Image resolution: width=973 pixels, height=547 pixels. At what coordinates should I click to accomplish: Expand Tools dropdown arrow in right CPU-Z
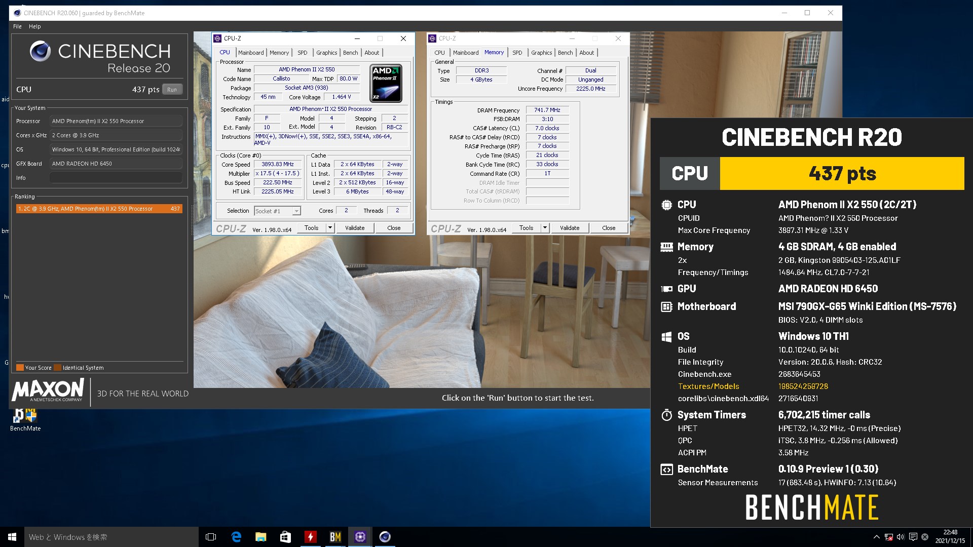[x=545, y=228]
